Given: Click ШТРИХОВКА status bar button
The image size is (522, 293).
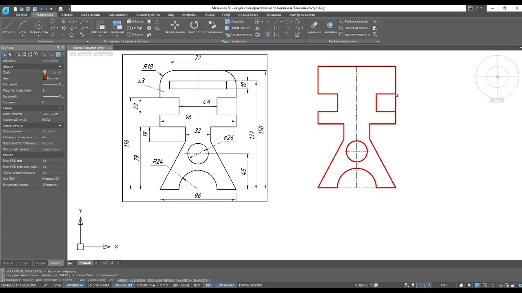Looking at the screenshot, I should [x=226, y=285].
